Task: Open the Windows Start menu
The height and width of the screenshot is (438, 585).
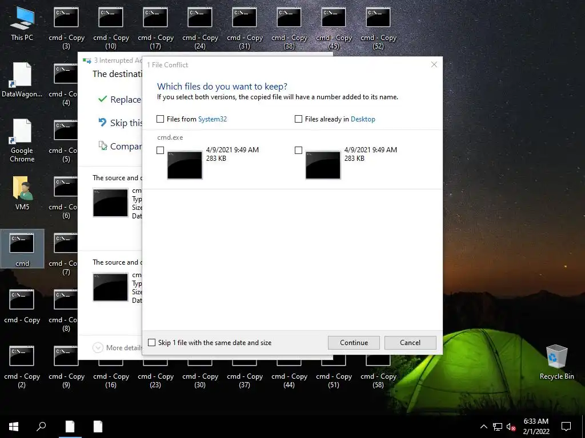Action: pyautogui.click(x=14, y=427)
